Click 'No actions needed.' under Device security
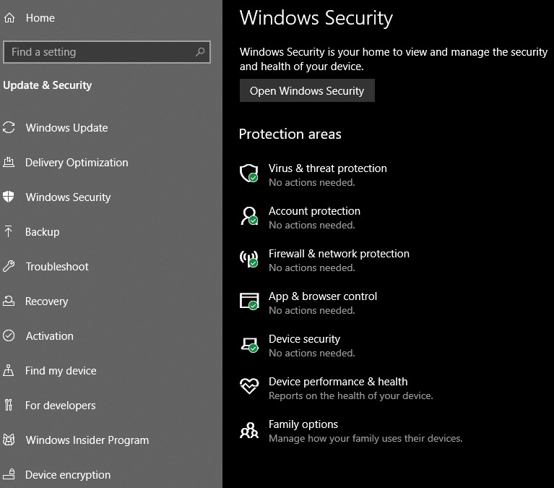Viewport: 554px width, 488px height. click(x=311, y=353)
